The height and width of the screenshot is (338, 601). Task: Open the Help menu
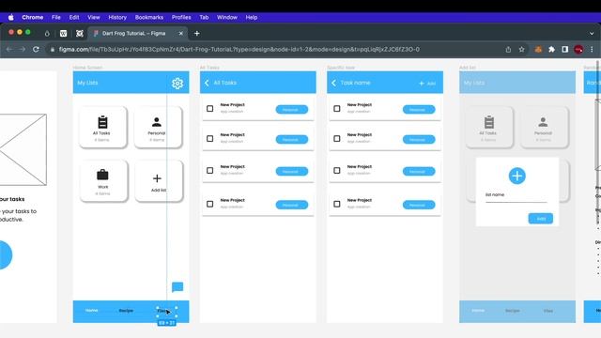[252, 17]
